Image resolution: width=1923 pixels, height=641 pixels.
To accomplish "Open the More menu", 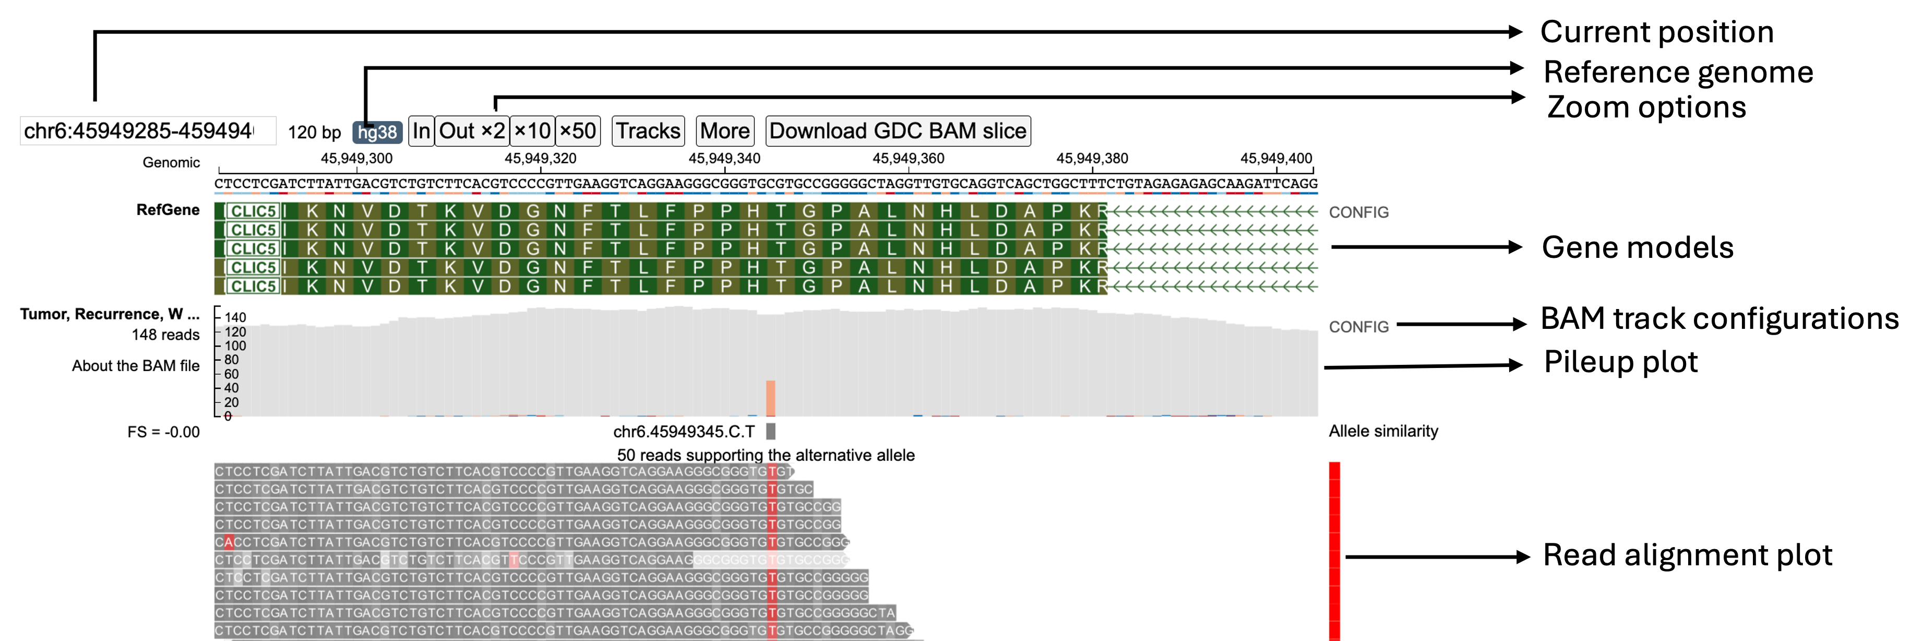I will tap(724, 132).
